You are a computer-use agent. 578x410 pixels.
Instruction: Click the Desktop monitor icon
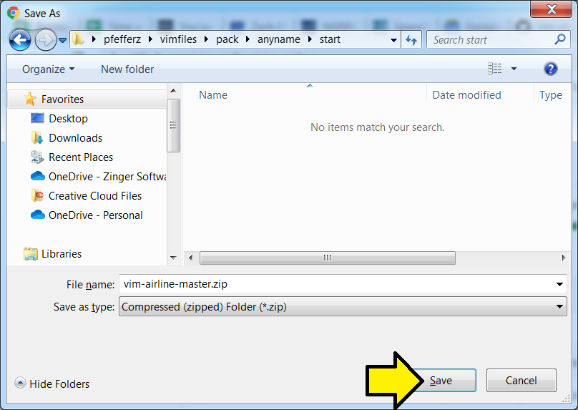[x=37, y=118]
